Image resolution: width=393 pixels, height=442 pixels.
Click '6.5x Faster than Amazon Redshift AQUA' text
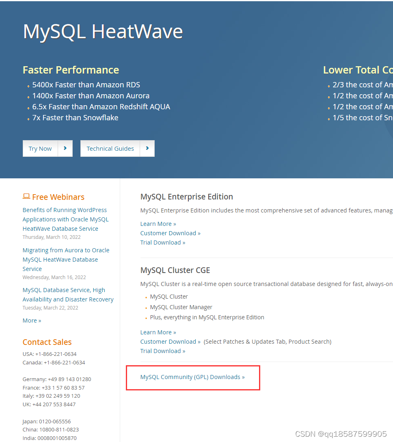tap(101, 107)
